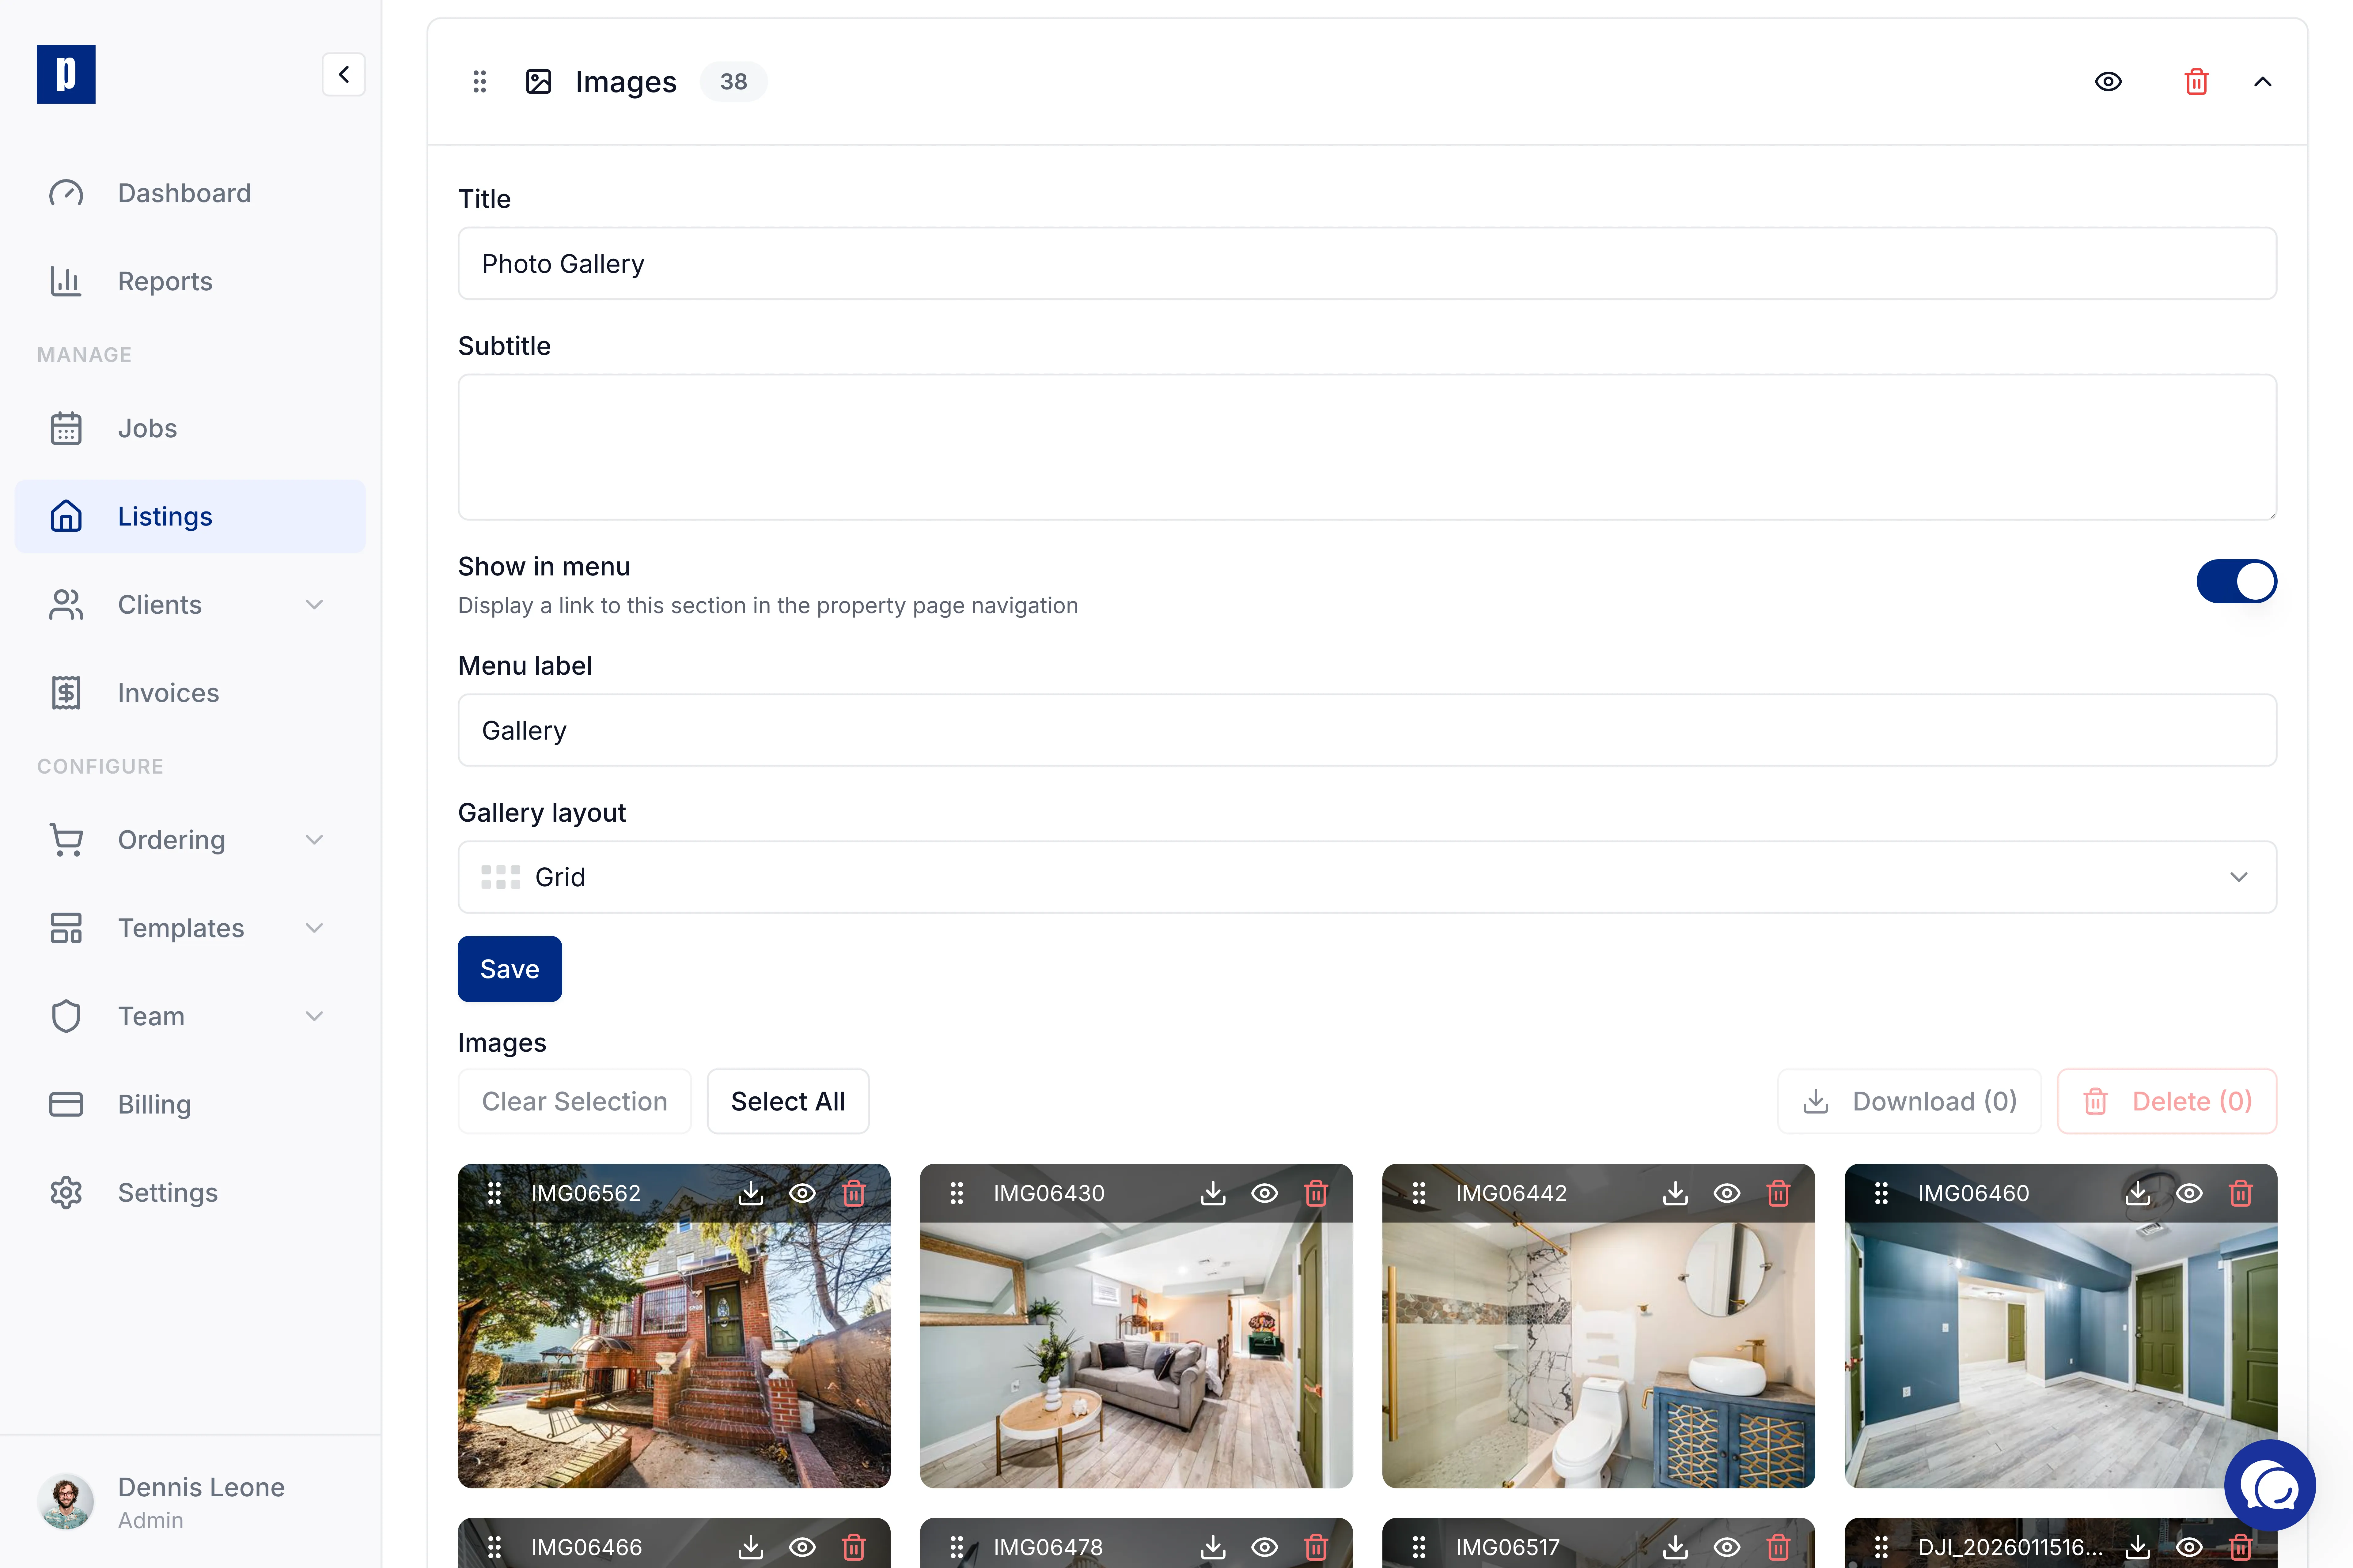Open Invoices page
2353x1568 pixels.
tap(190, 693)
